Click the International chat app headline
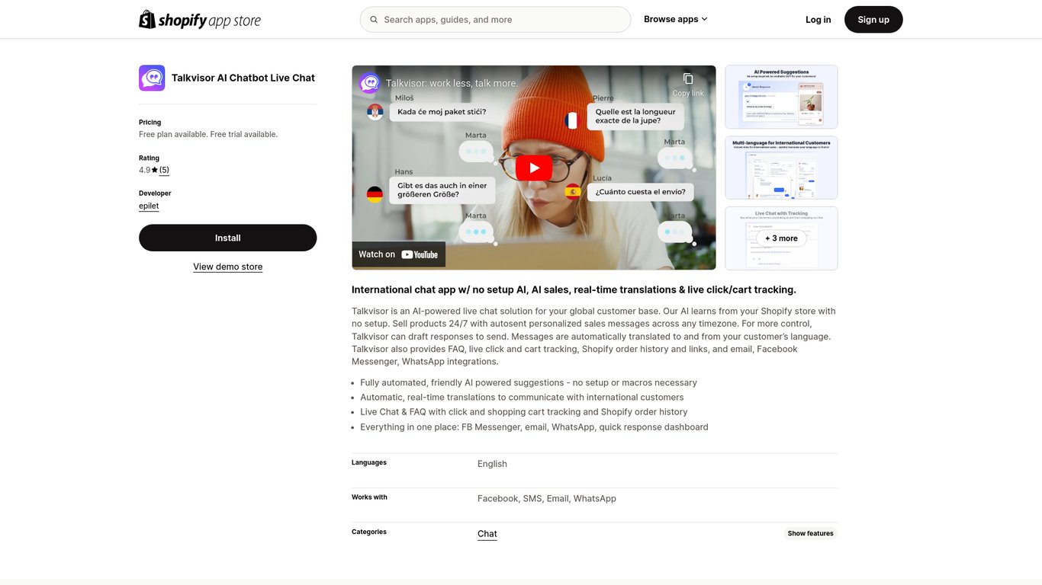This screenshot has width=1042, height=585. point(574,289)
